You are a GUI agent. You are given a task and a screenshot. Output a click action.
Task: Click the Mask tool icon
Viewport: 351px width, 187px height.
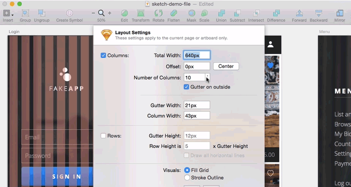[191, 13]
